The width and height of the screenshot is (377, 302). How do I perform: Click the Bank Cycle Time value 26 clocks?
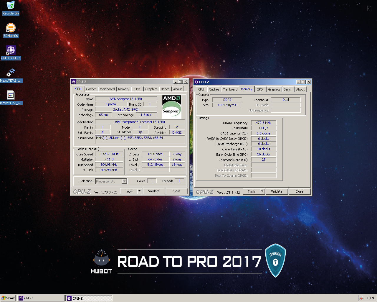(x=264, y=154)
